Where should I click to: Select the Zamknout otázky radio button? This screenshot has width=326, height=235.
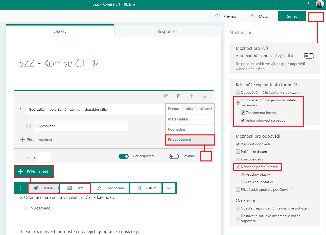pyautogui.click(x=243, y=182)
